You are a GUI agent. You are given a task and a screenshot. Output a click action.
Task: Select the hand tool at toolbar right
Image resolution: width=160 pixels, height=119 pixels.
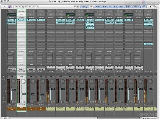(x=154, y=7)
